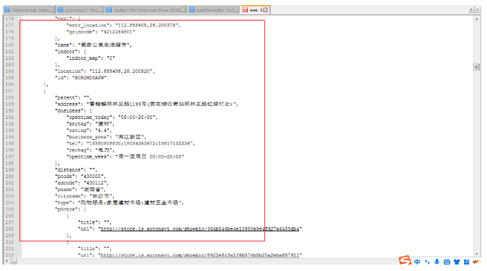Click the "pname" line 202

(x=81, y=190)
